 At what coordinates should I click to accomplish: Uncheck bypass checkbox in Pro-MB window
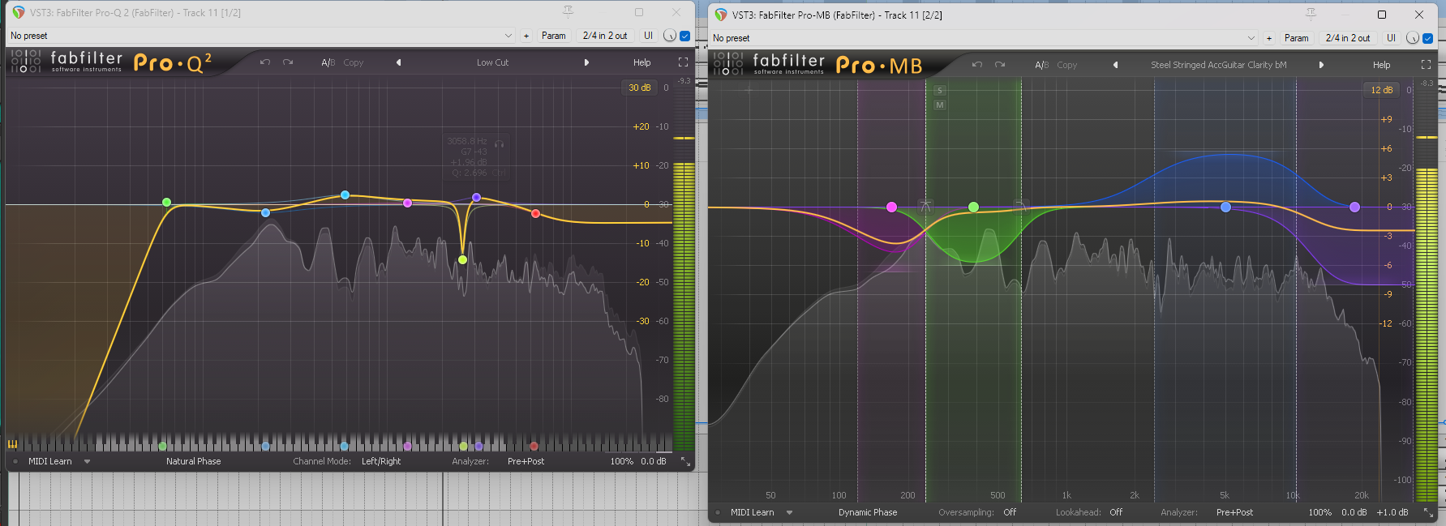1428,38
